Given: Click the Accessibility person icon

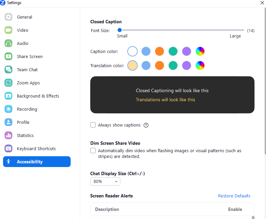Looking at the screenshot, I should pos(8,162).
